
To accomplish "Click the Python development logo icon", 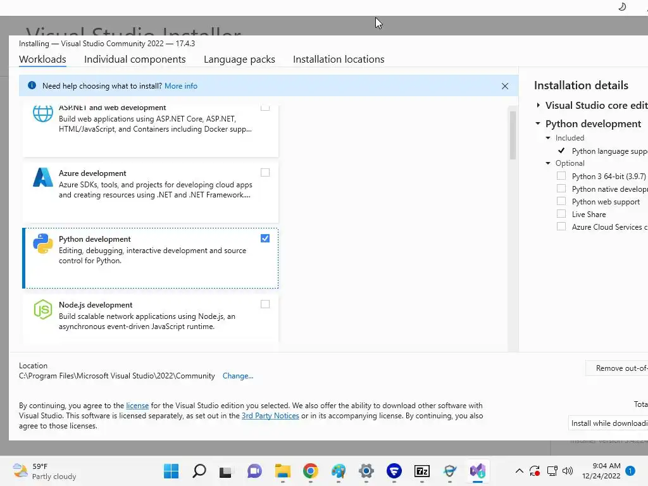I will [43, 244].
